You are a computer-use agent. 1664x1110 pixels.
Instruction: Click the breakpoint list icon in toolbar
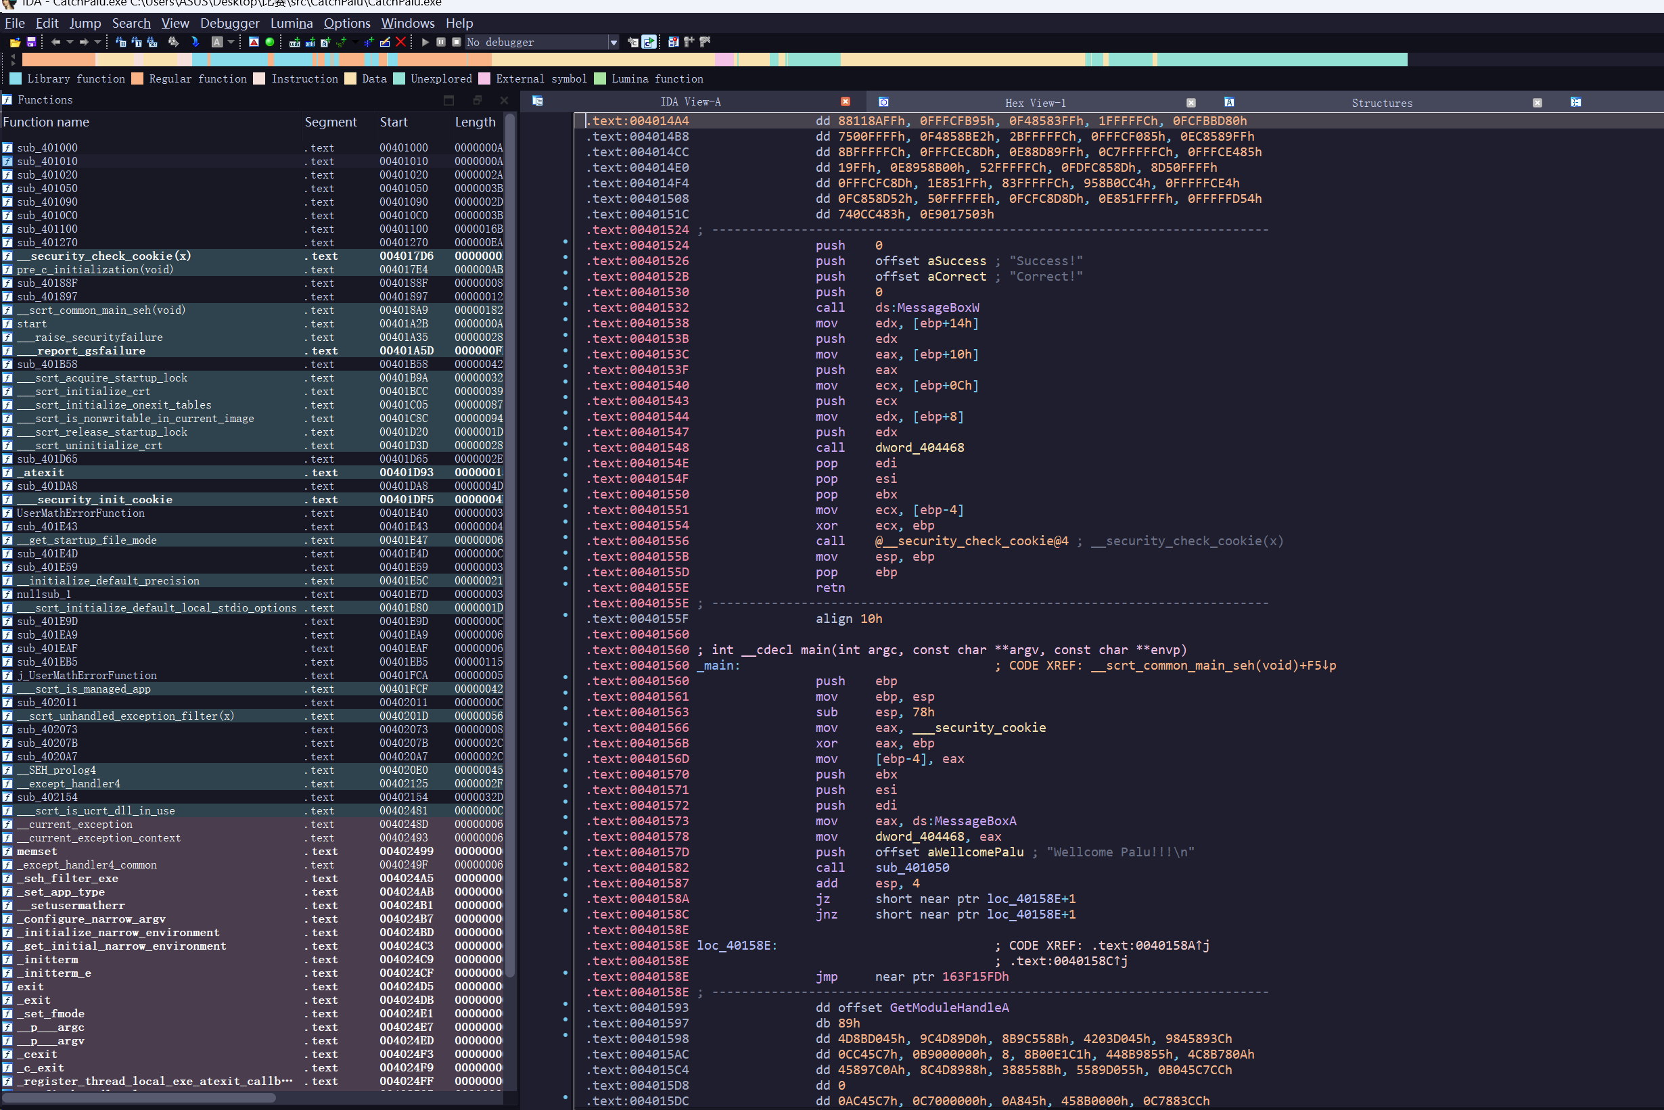click(x=673, y=43)
